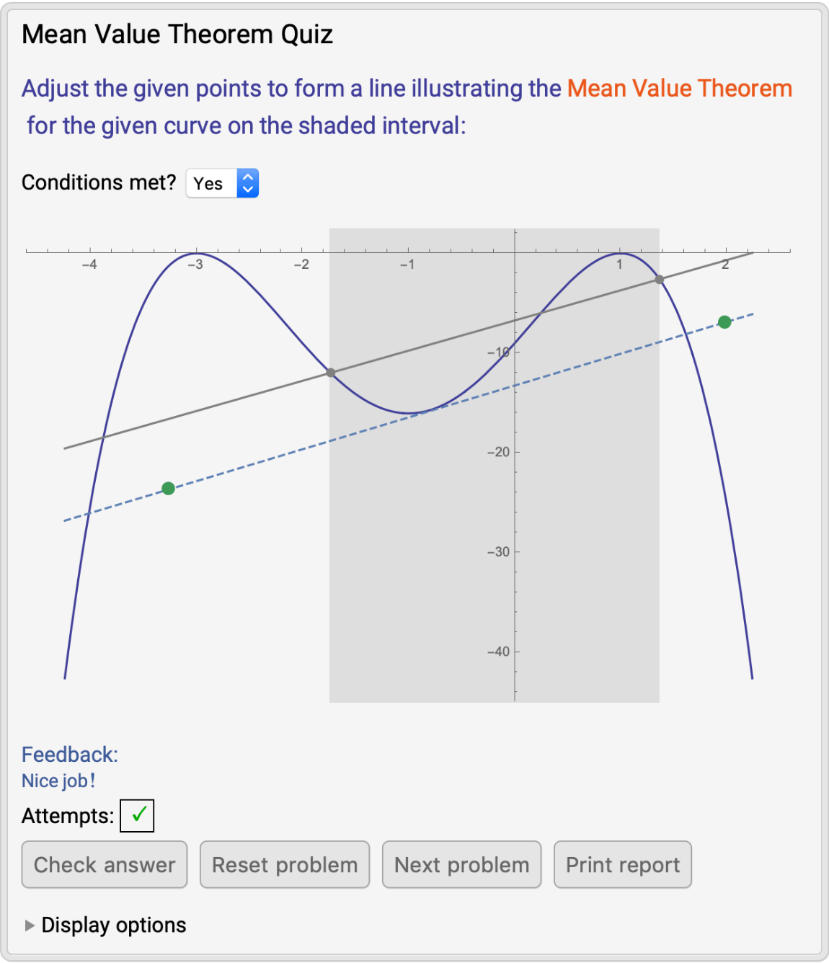Image resolution: width=829 pixels, height=963 pixels.
Task: Select the right green draggable point
Action: point(724,322)
